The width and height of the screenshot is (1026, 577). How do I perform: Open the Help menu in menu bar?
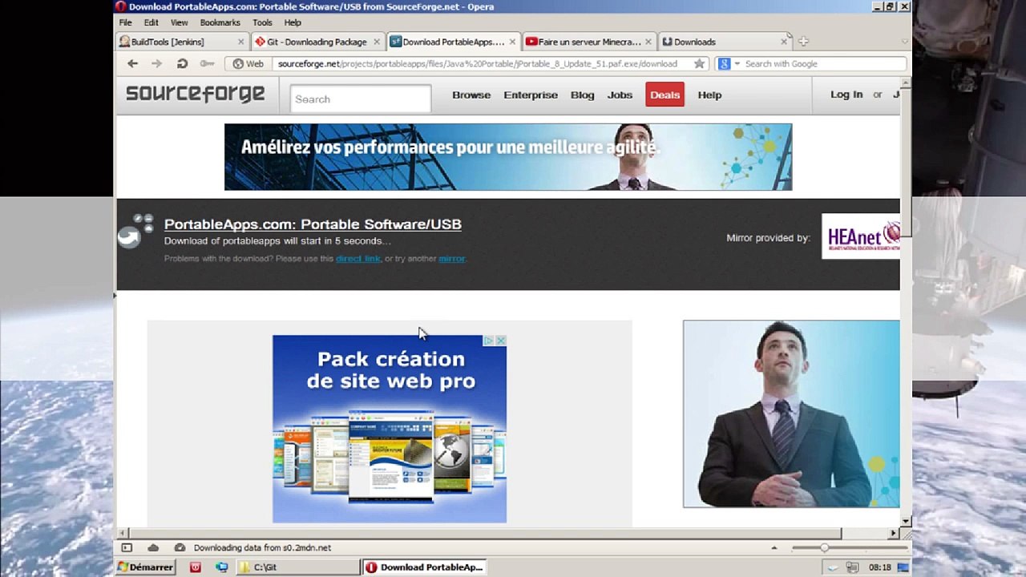coord(293,22)
